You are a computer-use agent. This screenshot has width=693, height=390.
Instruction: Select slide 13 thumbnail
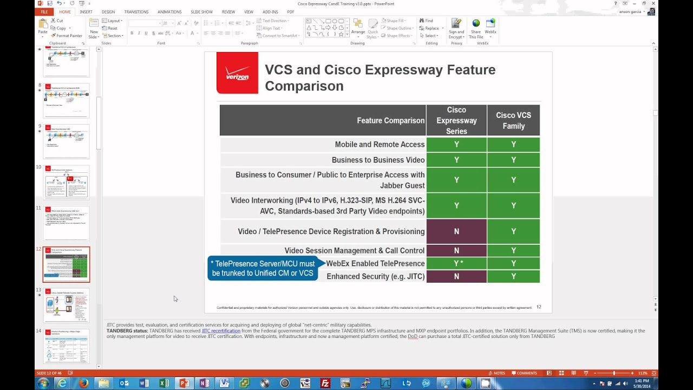click(x=67, y=305)
